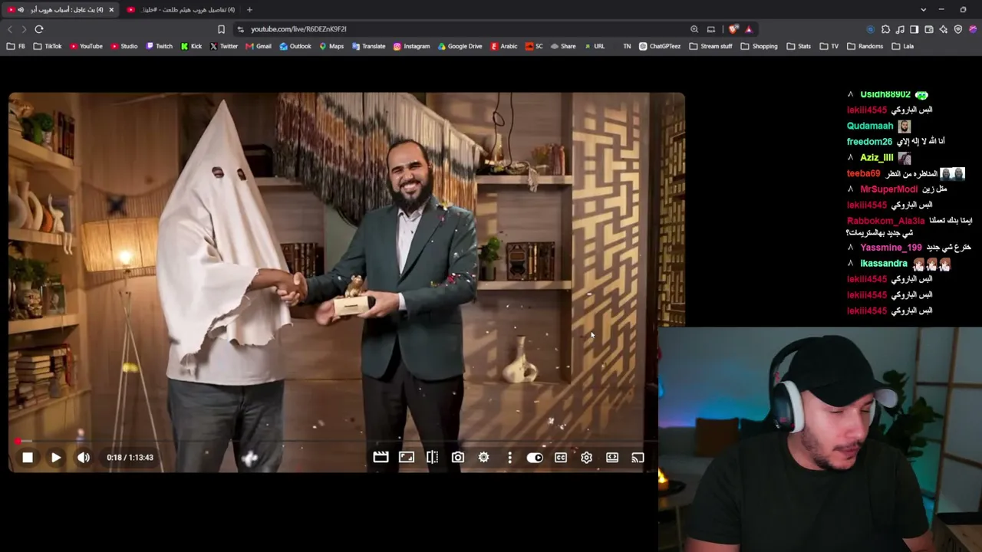
Task: Expand the Randoms bookmarks folder
Action: (x=865, y=46)
